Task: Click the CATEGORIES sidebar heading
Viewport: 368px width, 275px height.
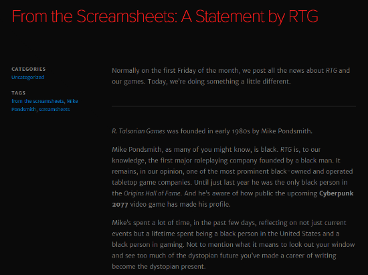Action: (29, 69)
